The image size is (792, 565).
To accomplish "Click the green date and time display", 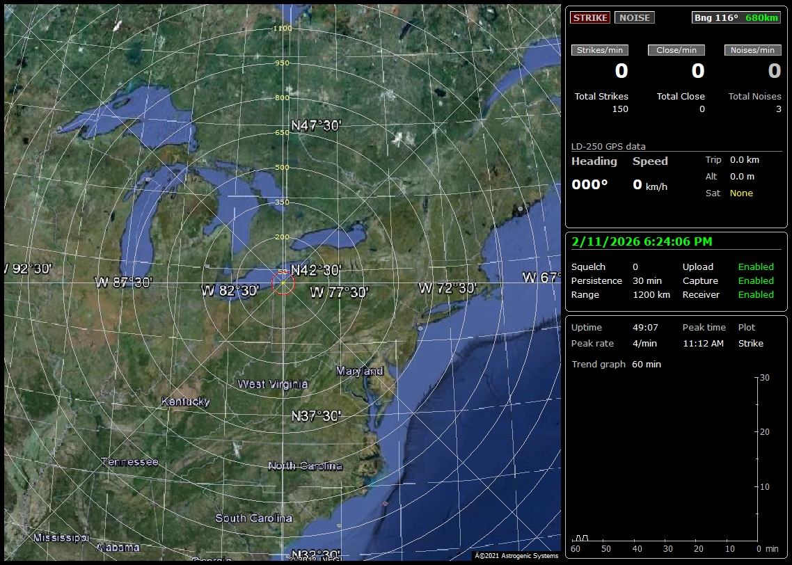I will coord(641,241).
